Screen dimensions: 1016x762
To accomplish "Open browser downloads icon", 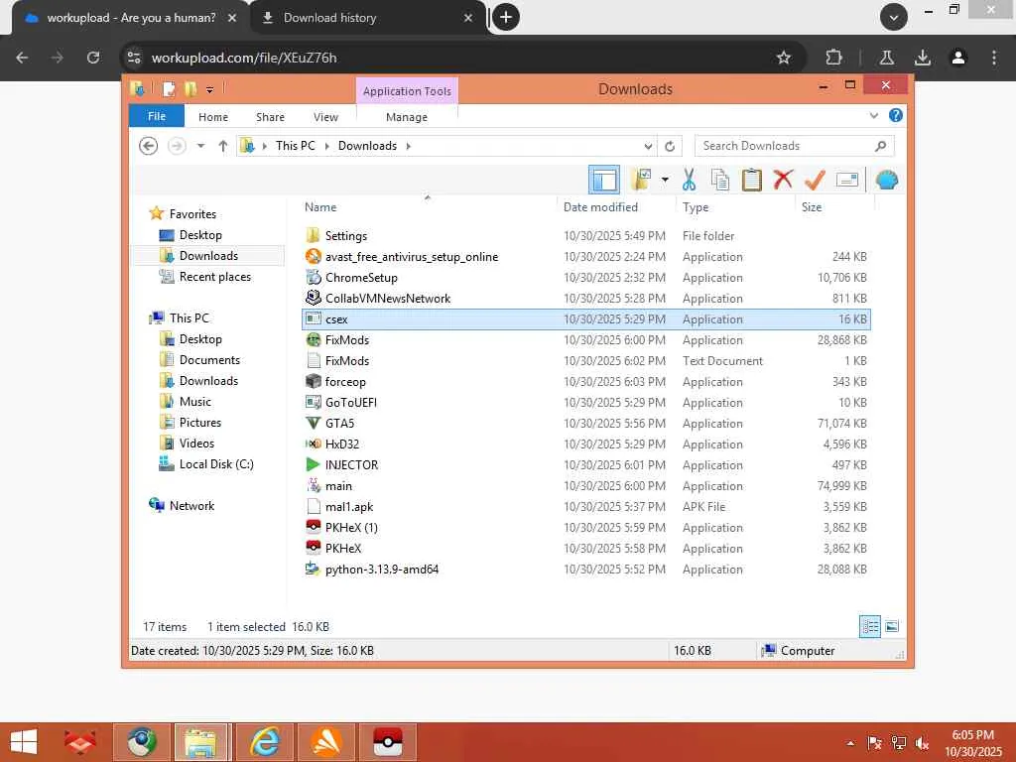I will [922, 58].
